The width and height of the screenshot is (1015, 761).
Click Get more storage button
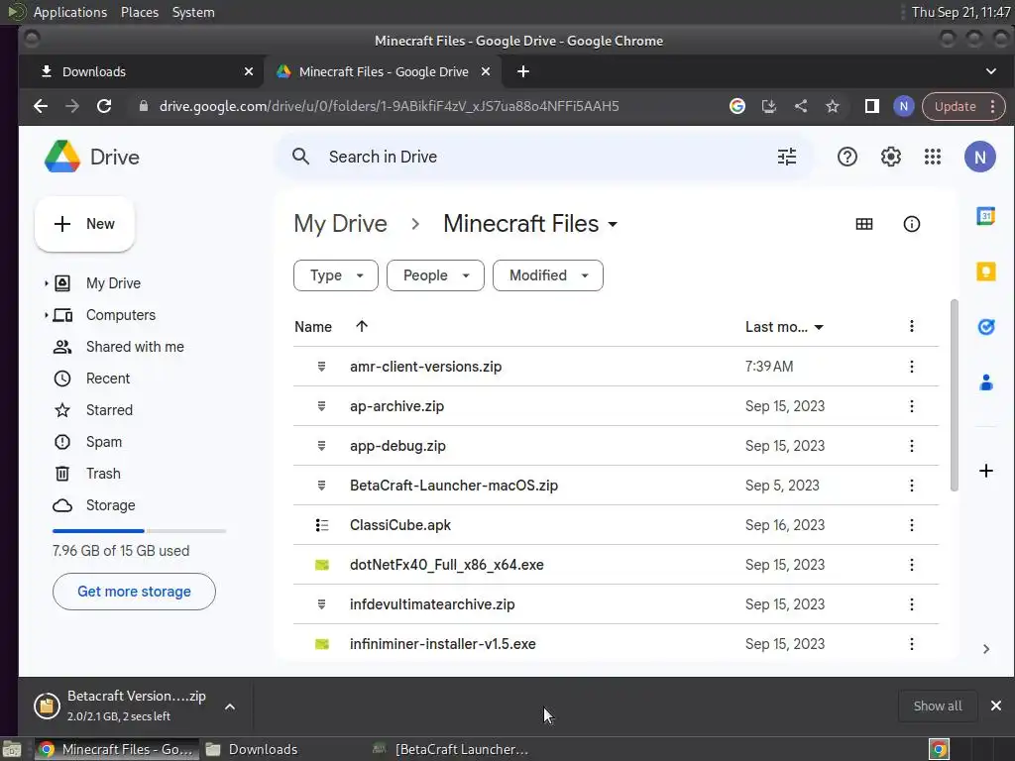[134, 592]
